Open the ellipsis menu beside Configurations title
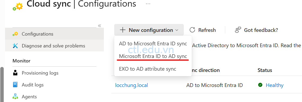 pyautogui.click(x=148, y=4)
